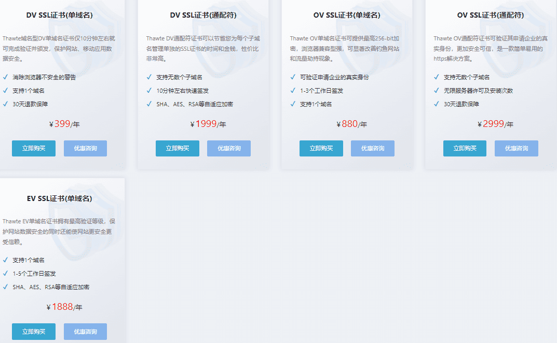Click 立即购买 under the ¥880 plan
This screenshot has height=343, width=557.
(321, 148)
